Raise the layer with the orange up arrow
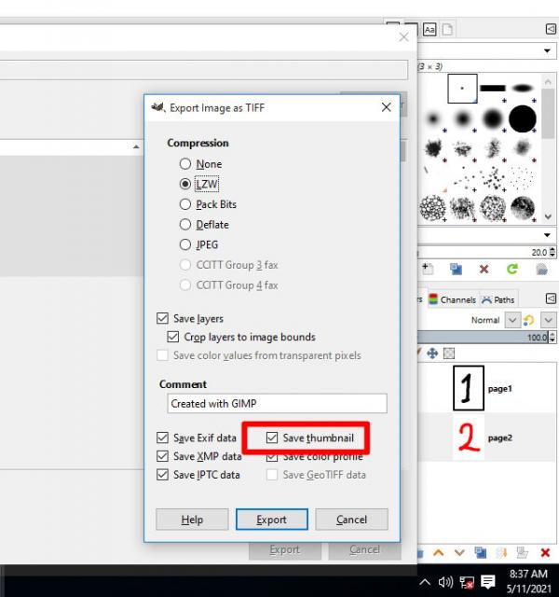This screenshot has height=597, width=559. [x=439, y=552]
